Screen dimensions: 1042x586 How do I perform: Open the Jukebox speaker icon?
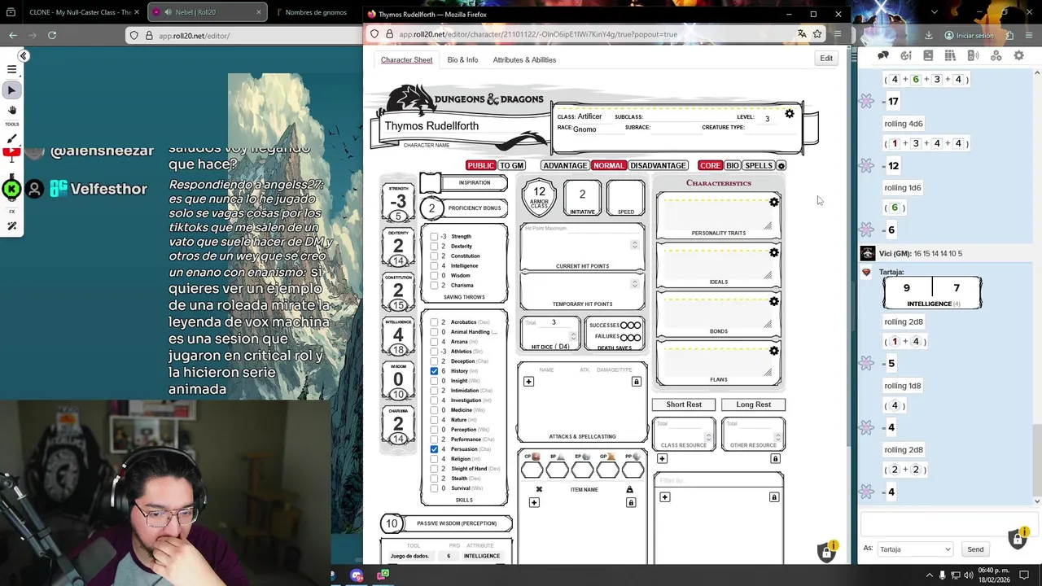(973, 55)
